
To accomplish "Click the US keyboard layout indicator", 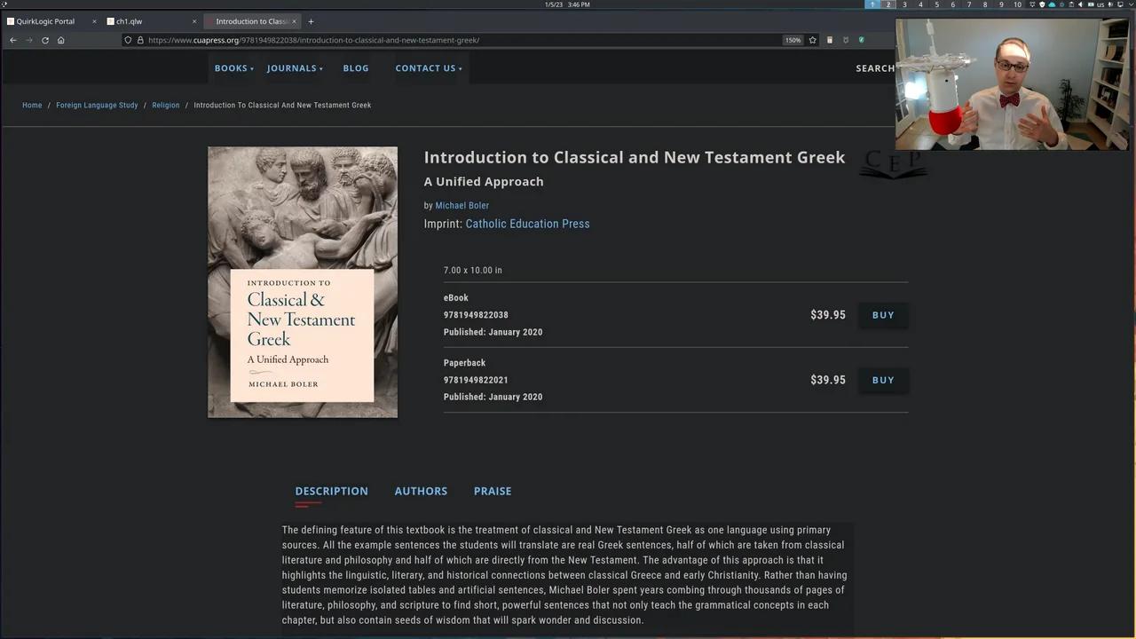I will [1100, 4].
